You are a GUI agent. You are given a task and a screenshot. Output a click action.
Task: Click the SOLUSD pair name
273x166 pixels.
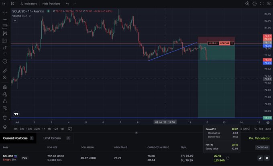tap(8, 156)
